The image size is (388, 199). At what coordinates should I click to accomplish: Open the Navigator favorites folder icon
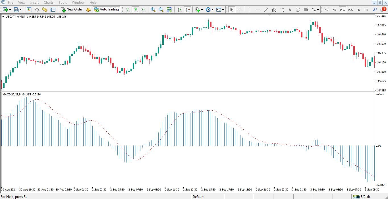(x=45, y=10)
